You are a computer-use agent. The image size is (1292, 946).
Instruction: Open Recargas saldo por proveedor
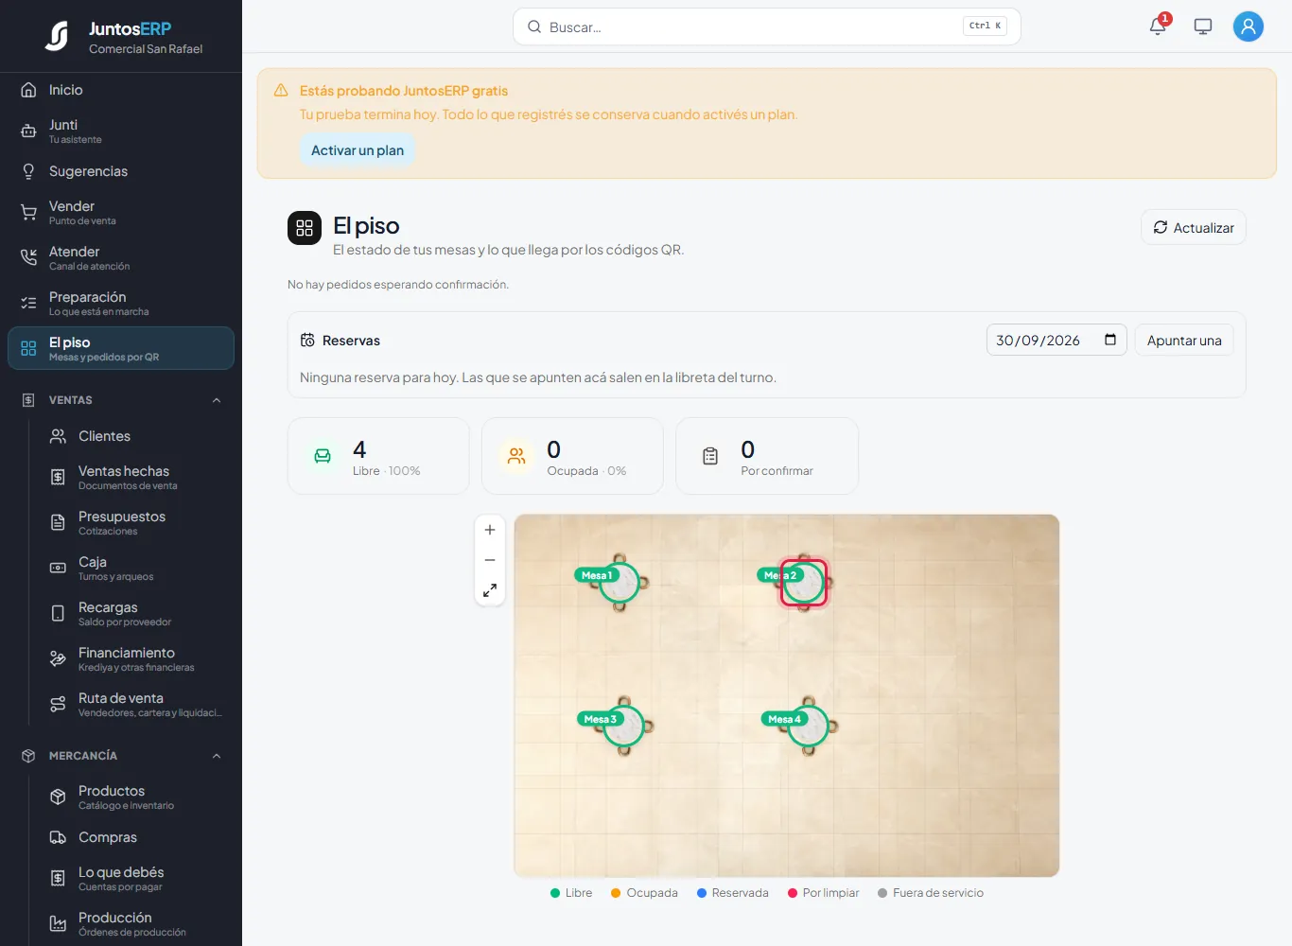click(135, 613)
